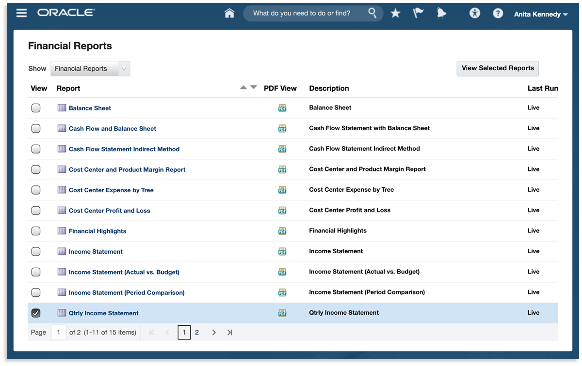582x366 pixels.
Task: Select the Financial Highlights checkbox
Action: (x=36, y=231)
